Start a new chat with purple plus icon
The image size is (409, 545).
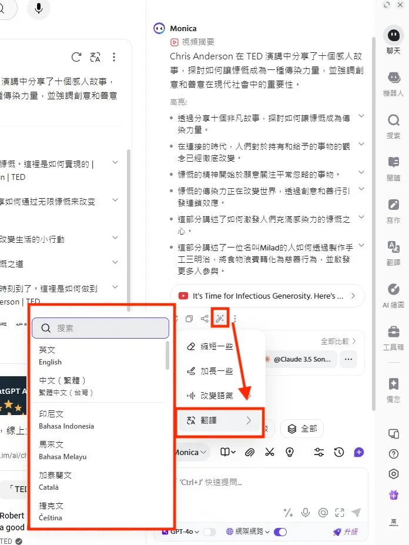[359, 452]
